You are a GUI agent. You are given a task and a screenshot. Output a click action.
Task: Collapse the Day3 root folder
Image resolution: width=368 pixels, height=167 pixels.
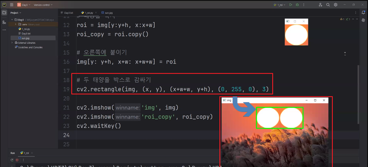(12, 20)
